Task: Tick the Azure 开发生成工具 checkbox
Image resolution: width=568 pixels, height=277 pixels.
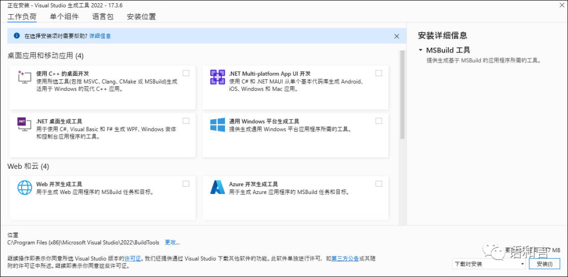Action: click(x=379, y=184)
